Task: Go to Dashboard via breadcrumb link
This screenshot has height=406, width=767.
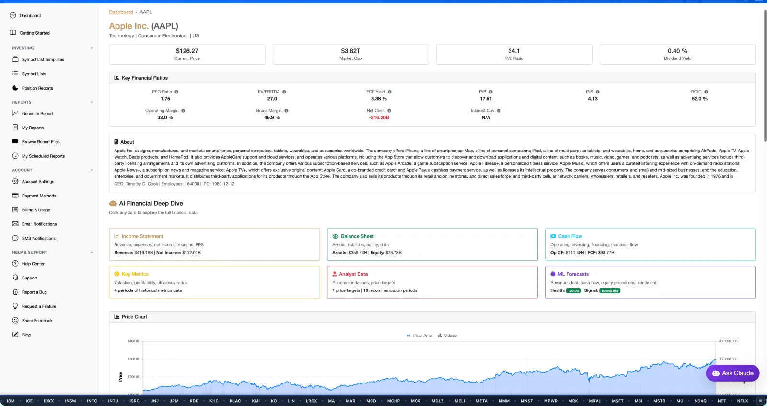Action: (121, 12)
